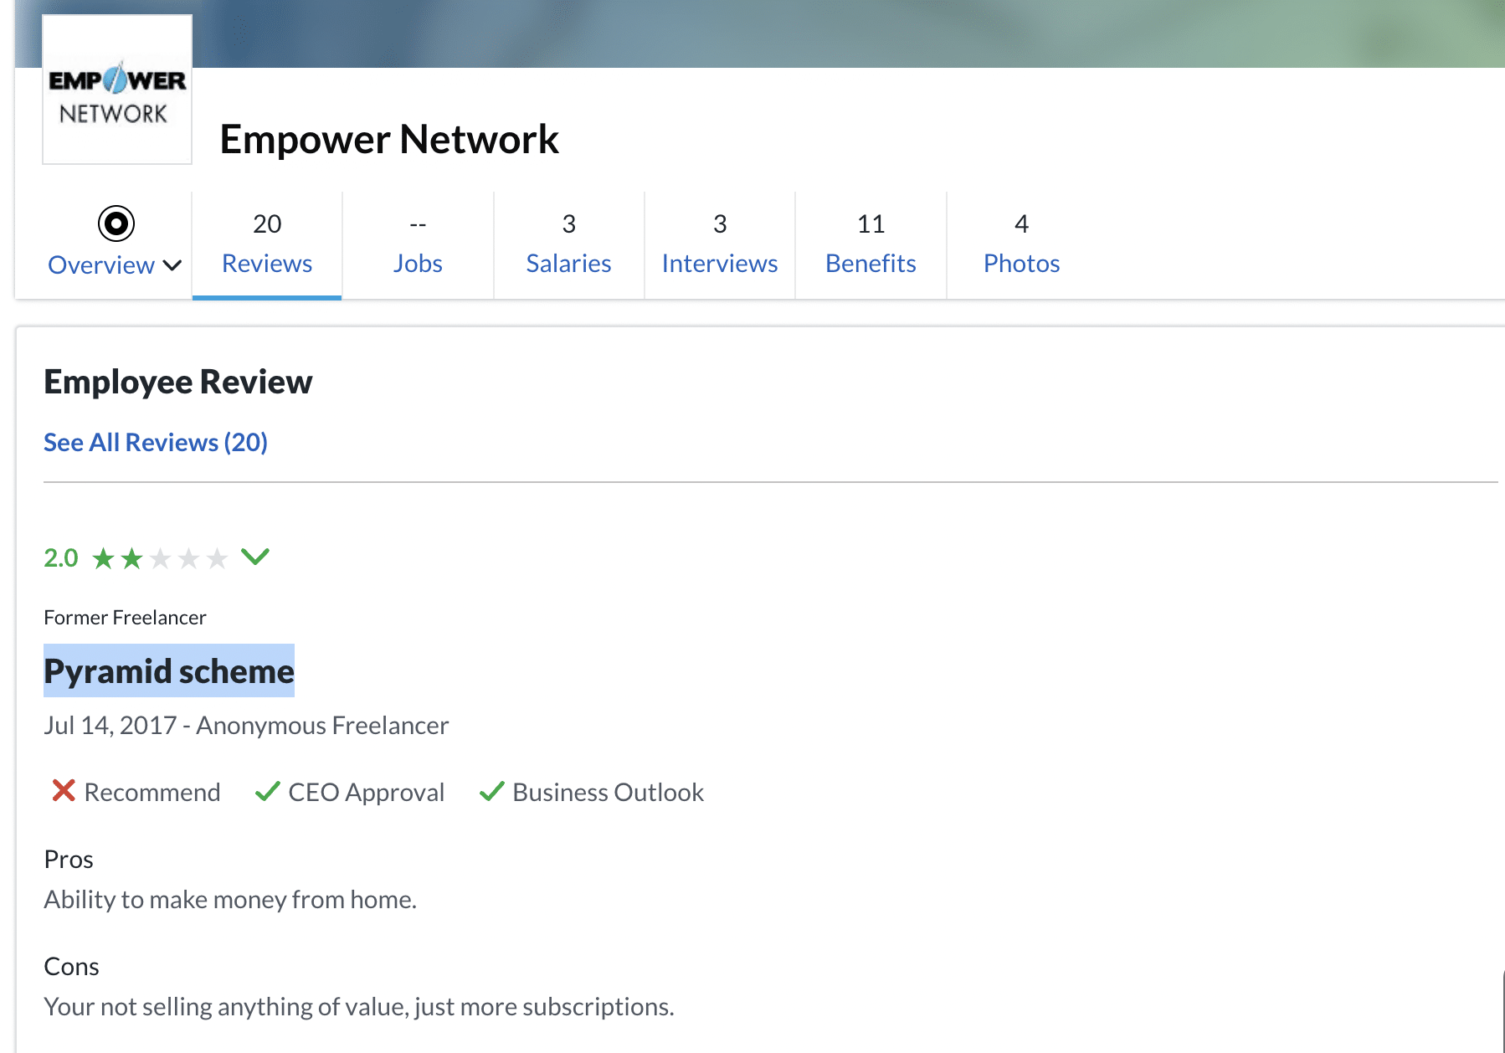Screen dimensions: 1505x1053
Task: Expand the Overview dropdown chevron
Action: point(172,265)
